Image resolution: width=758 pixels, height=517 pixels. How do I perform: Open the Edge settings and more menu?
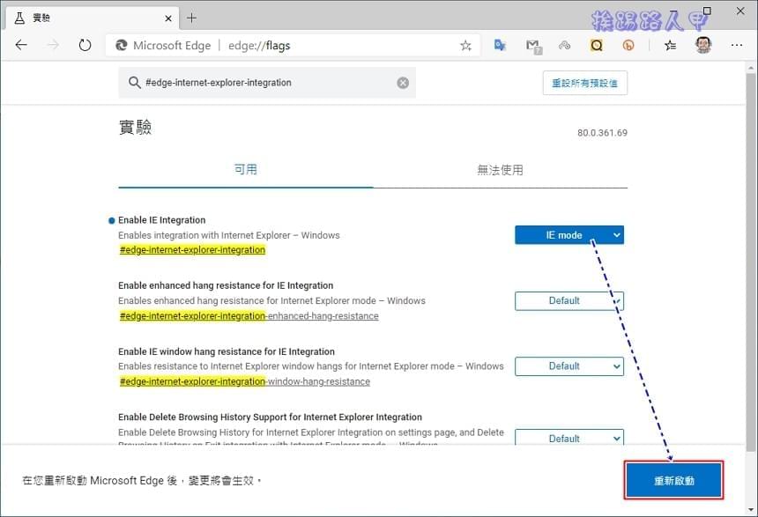click(737, 46)
